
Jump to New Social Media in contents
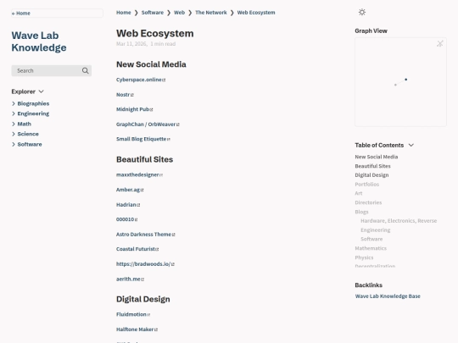click(377, 157)
